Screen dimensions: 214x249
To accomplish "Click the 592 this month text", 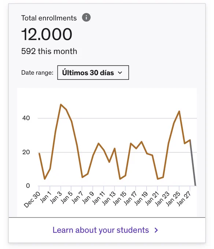I will click(x=49, y=51).
